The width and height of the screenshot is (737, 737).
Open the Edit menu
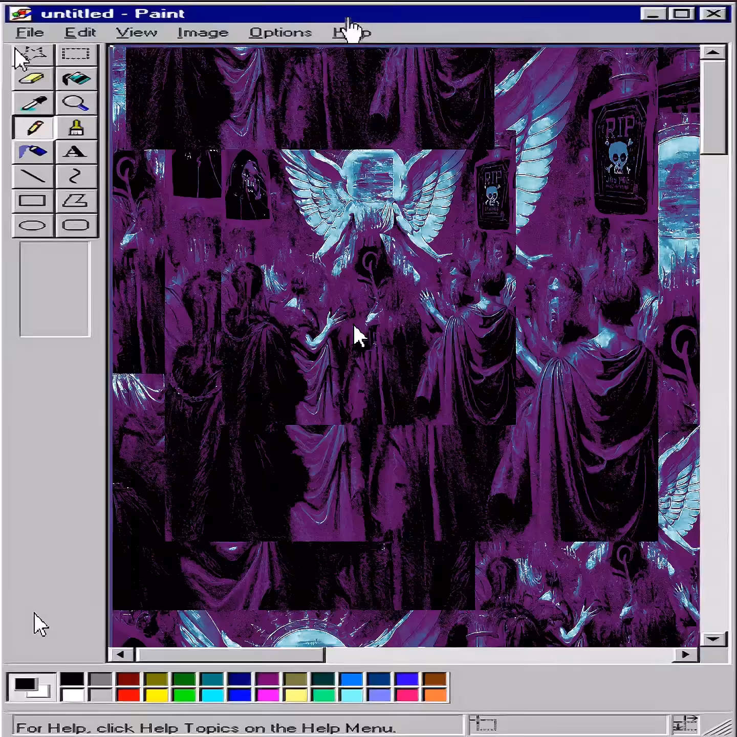pos(80,33)
